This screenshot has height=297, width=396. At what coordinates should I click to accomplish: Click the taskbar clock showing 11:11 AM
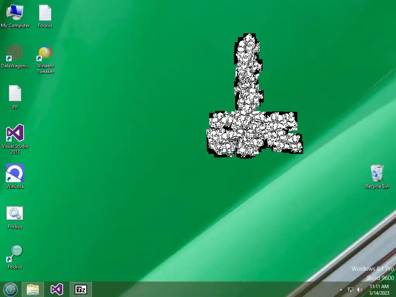[x=379, y=290]
